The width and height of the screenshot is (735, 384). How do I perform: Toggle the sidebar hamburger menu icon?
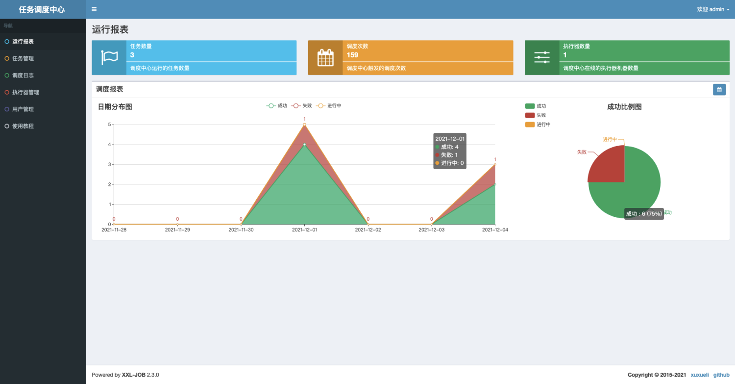point(94,9)
